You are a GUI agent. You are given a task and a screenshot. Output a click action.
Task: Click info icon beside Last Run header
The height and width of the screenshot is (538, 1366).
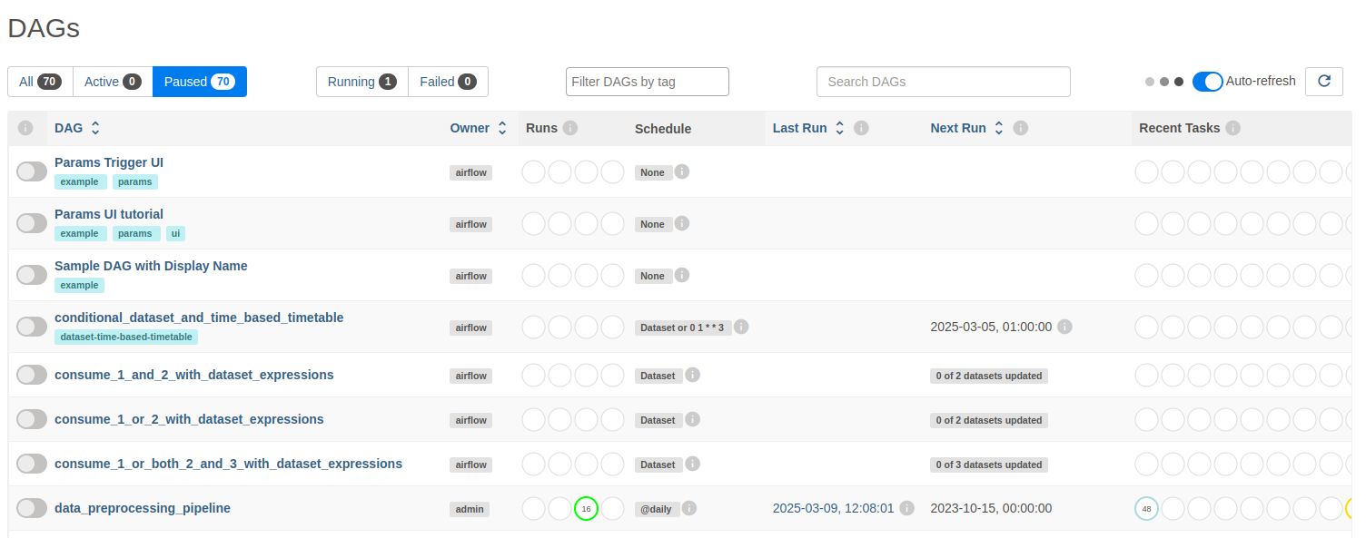(x=861, y=128)
